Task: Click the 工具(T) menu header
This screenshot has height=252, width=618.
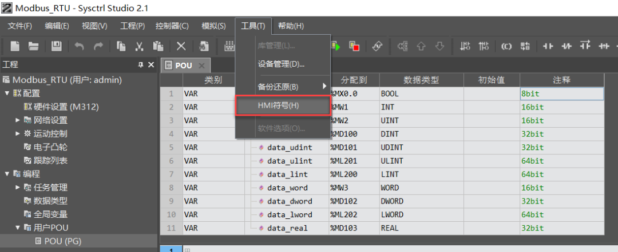Action: click(253, 26)
